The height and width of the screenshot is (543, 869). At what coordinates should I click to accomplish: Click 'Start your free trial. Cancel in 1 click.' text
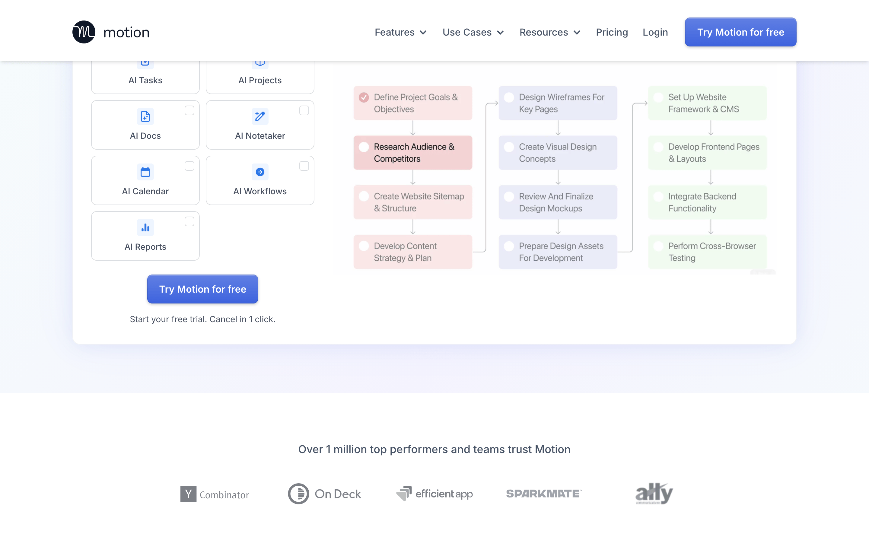click(x=202, y=319)
